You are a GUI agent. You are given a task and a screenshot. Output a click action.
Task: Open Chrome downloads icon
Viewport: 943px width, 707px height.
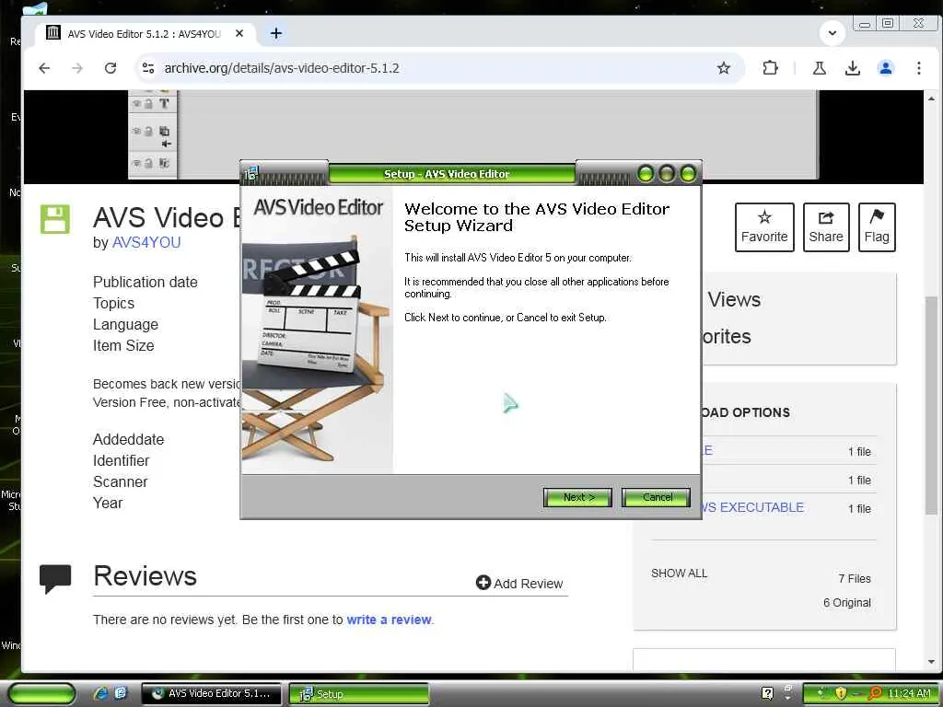coord(852,68)
